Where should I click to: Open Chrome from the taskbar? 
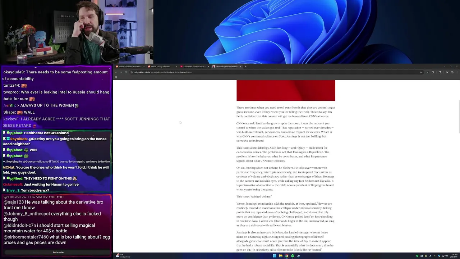pyautogui.click(x=286, y=256)
